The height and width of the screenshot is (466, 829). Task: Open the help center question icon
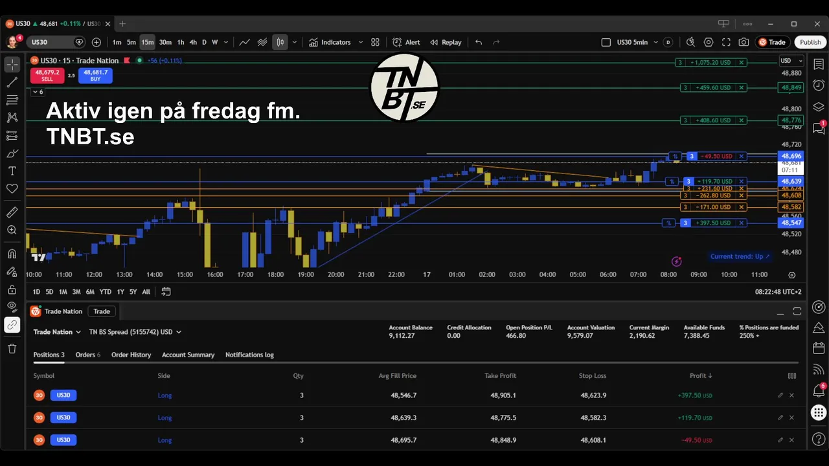(819, 439)
